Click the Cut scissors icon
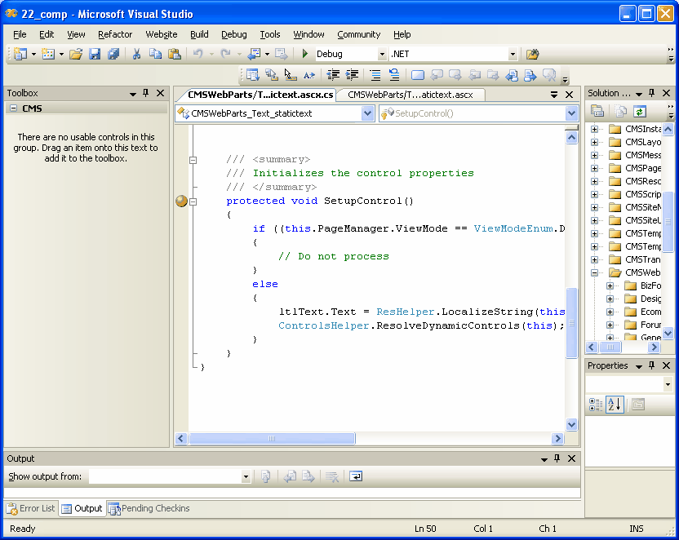 (136, 54)
